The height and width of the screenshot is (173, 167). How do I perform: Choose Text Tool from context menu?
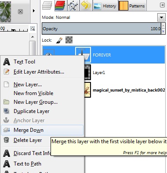pos(42,62)
